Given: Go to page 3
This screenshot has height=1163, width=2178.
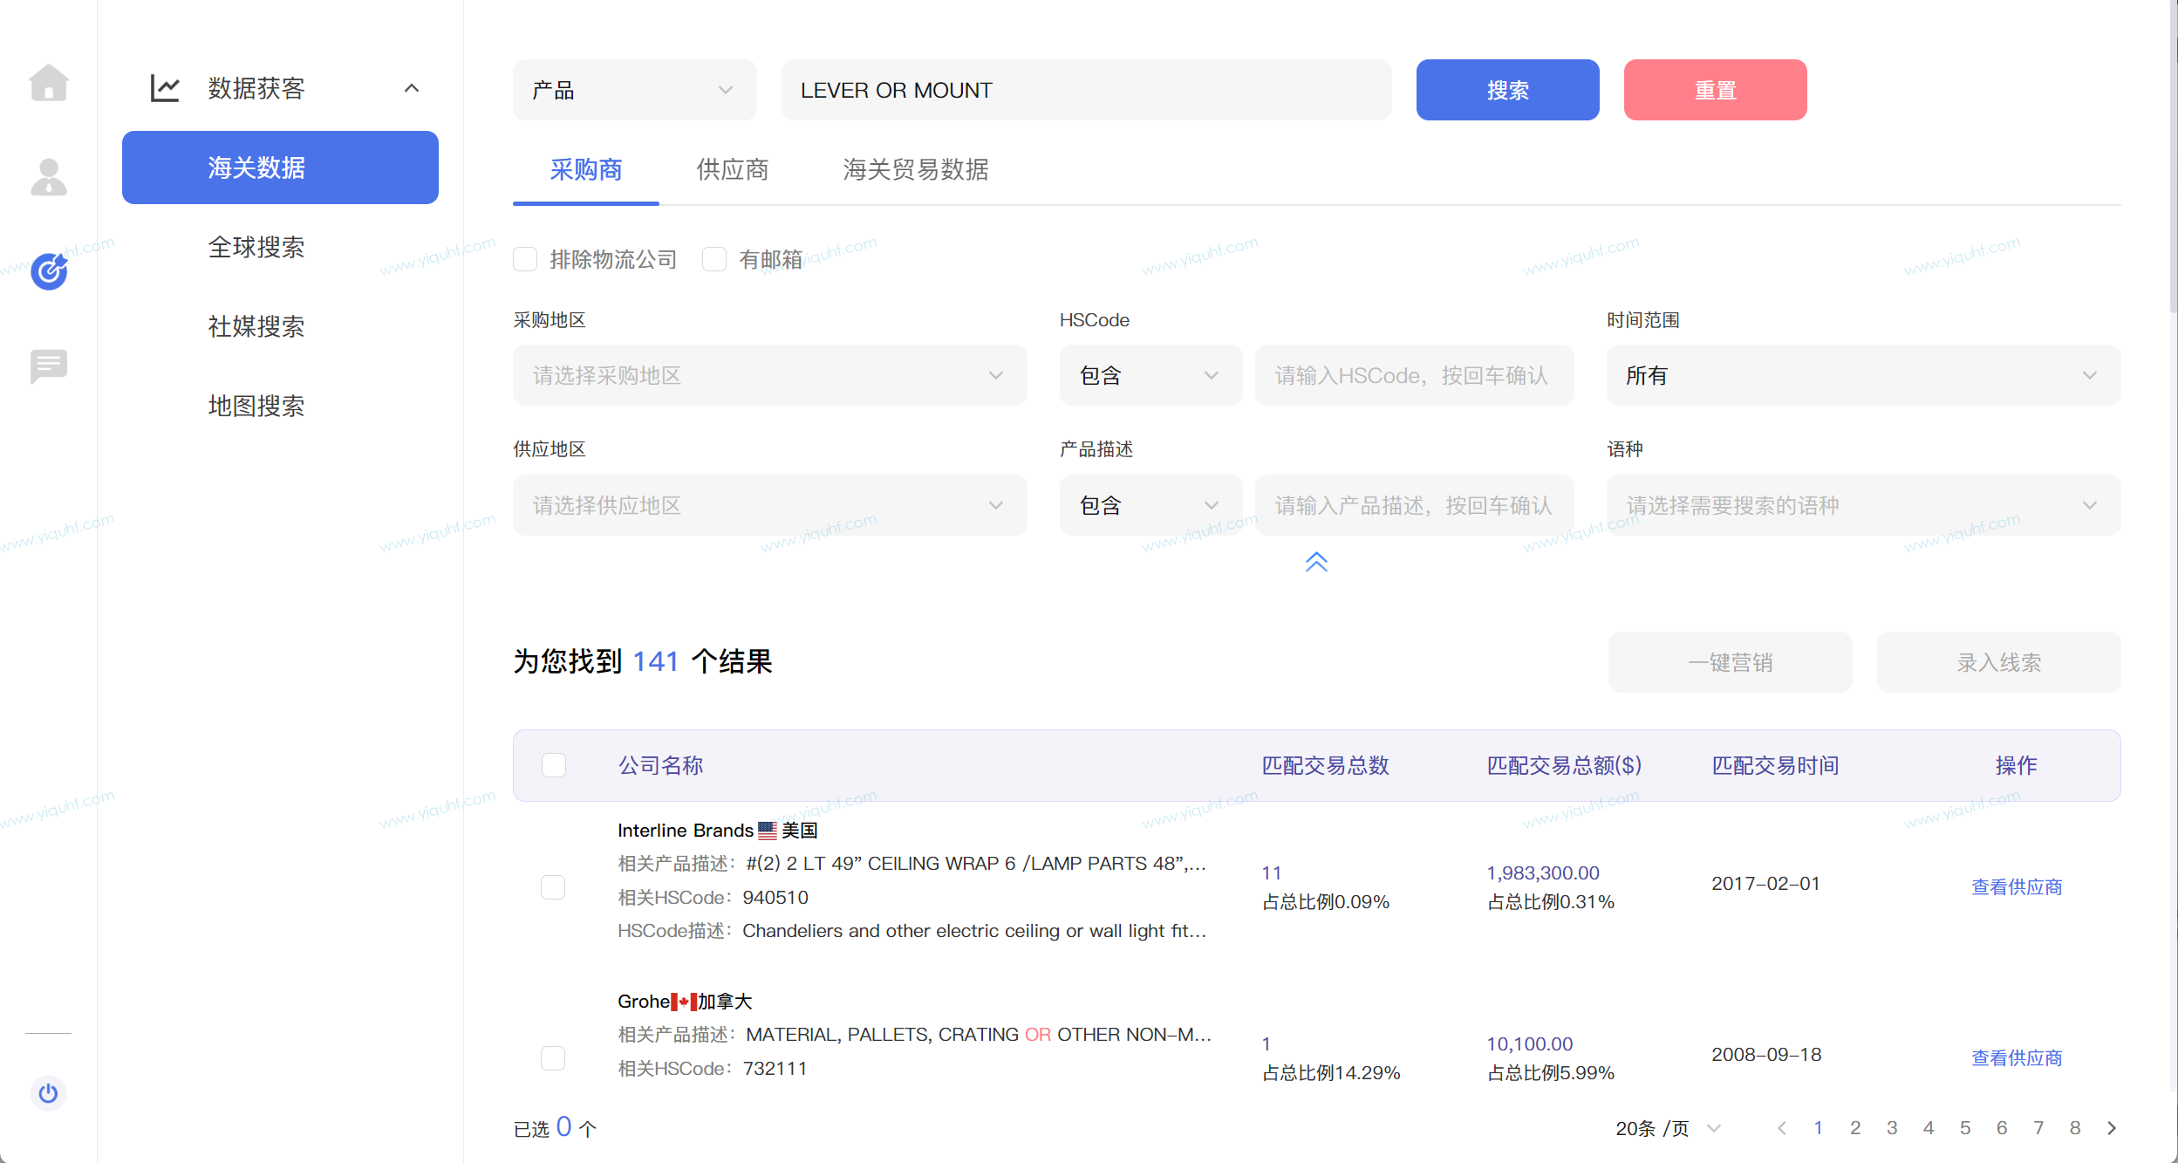Looking at the screenshot, I should 1892,1128.
